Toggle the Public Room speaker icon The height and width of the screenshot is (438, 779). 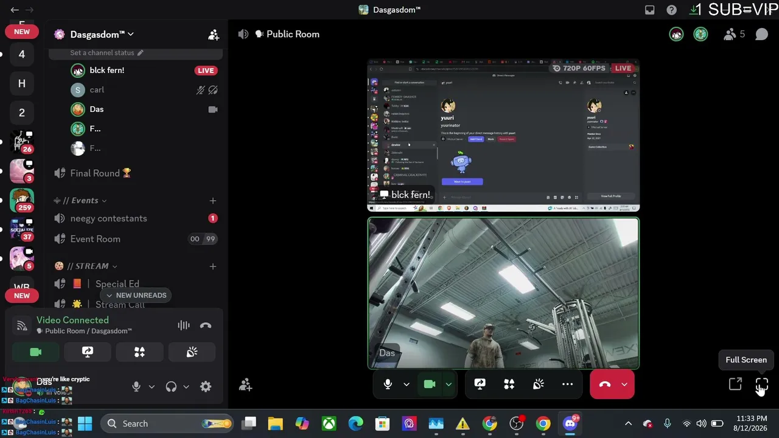pos(243,34)
